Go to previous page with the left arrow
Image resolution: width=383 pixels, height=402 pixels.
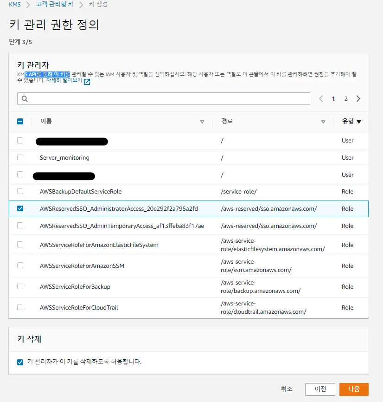(321, 99)
